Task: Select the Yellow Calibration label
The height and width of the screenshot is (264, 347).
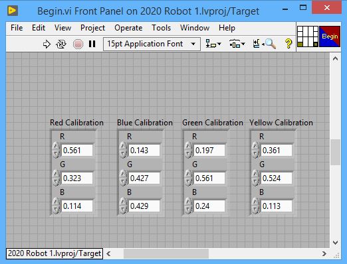Action: coord(281,123)
